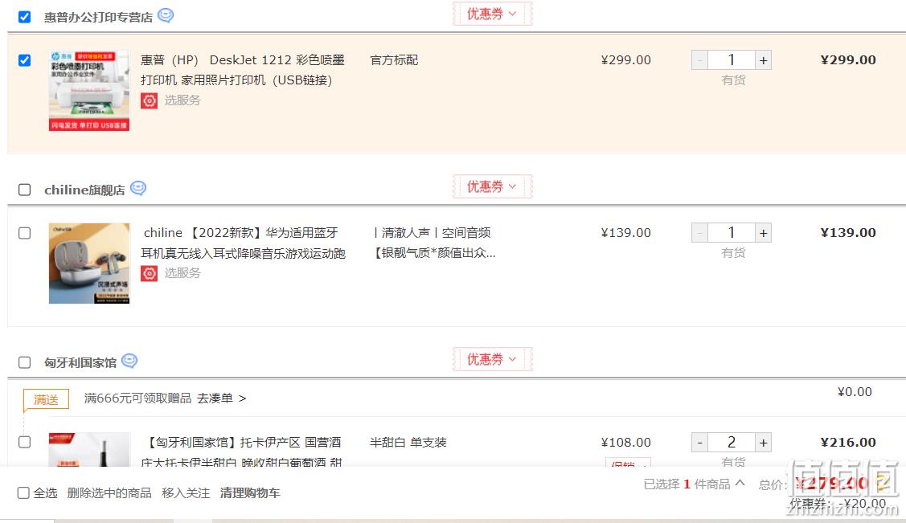
Task: Click subtotal ¥216.00 of wine
Action: (x=848, y=442)
